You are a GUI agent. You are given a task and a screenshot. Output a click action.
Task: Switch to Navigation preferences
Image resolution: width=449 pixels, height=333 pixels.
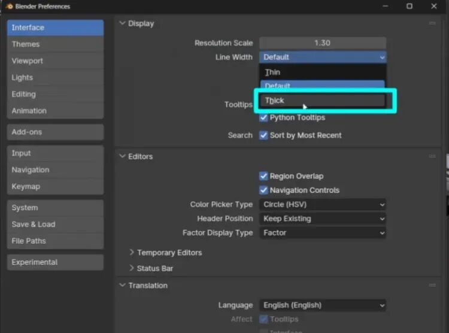click(55, 169)
